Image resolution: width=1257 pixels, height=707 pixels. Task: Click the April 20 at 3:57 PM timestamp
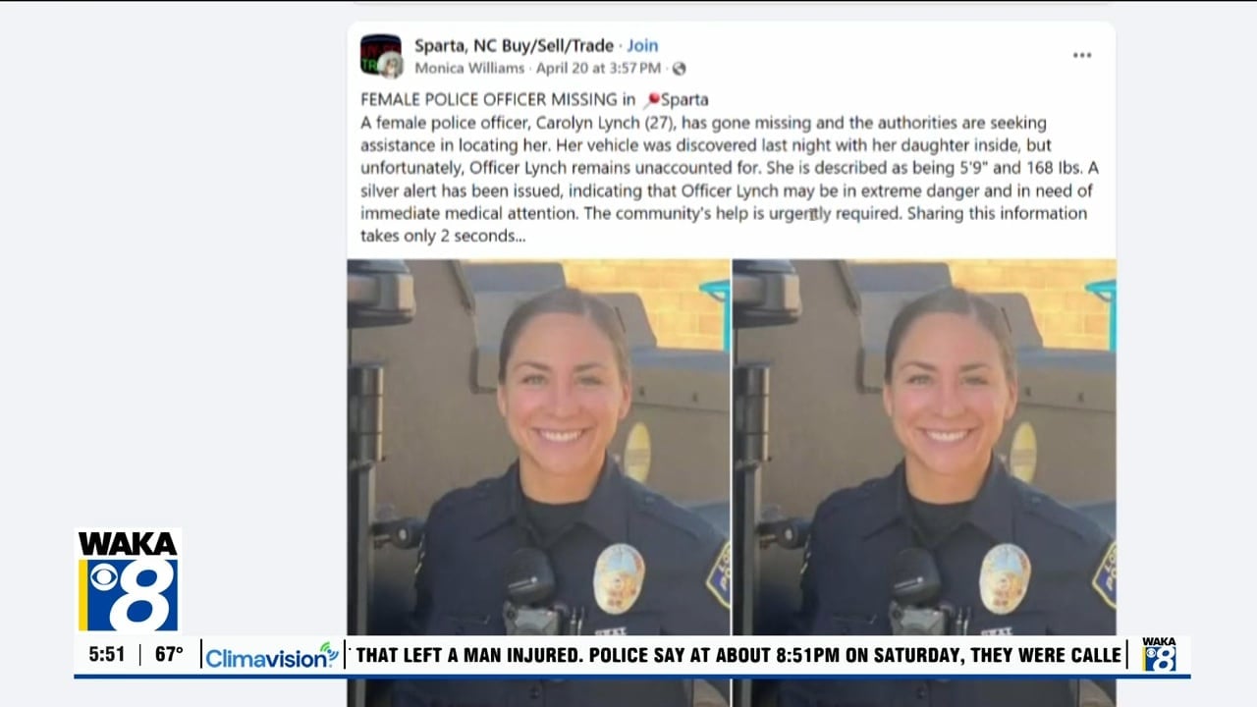tap(598, 69)
